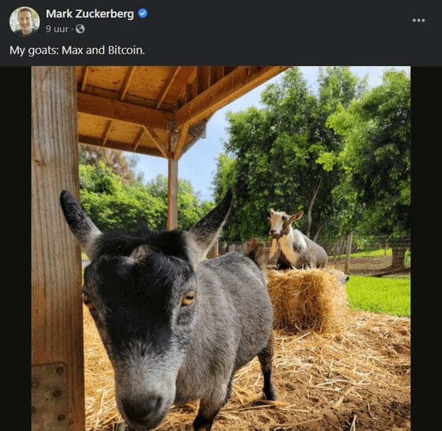Open the post options three-dot menu
This screenshot has height=431, width=442.
click(418, 20)
